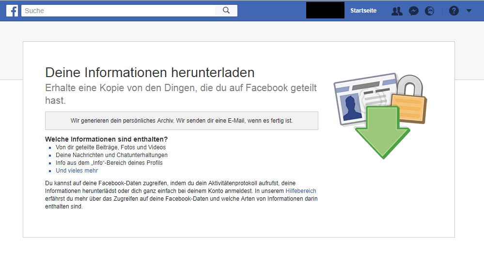Show notifications via the globe icon
Image resolution: width=484 pixels, height=255 pixels.
point(429,11)
